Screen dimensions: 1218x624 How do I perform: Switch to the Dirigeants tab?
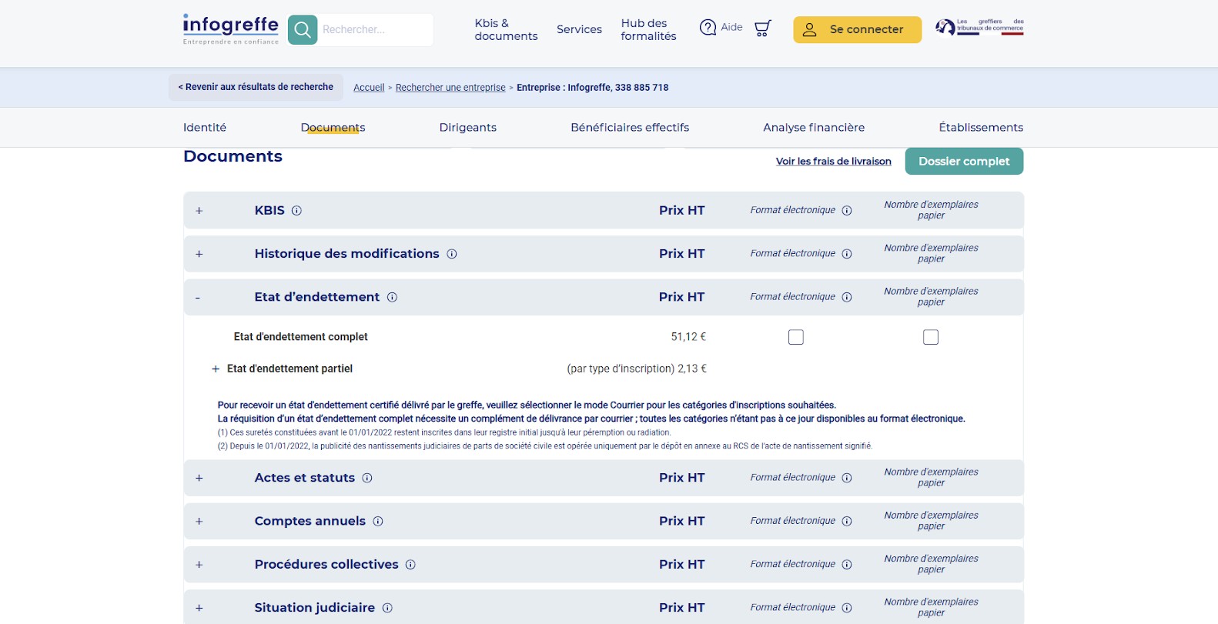tap(467, 128)
